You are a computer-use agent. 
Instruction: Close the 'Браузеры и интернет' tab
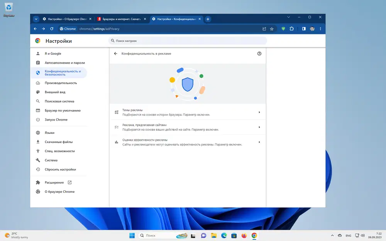click(145, 19)
